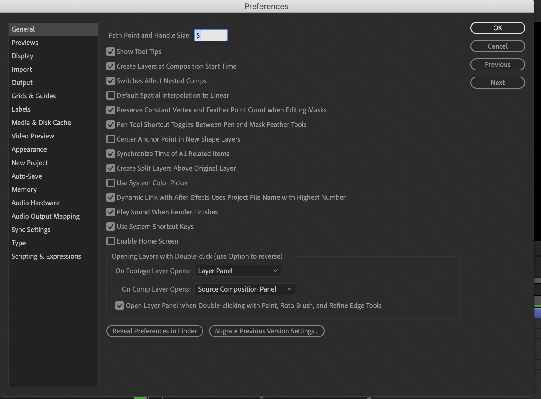Disable Play Sound When Render Finishes
541x399 pixels.
coord(111,212)
